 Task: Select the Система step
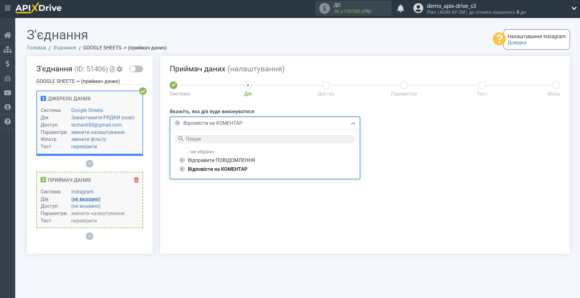point(174,85)
